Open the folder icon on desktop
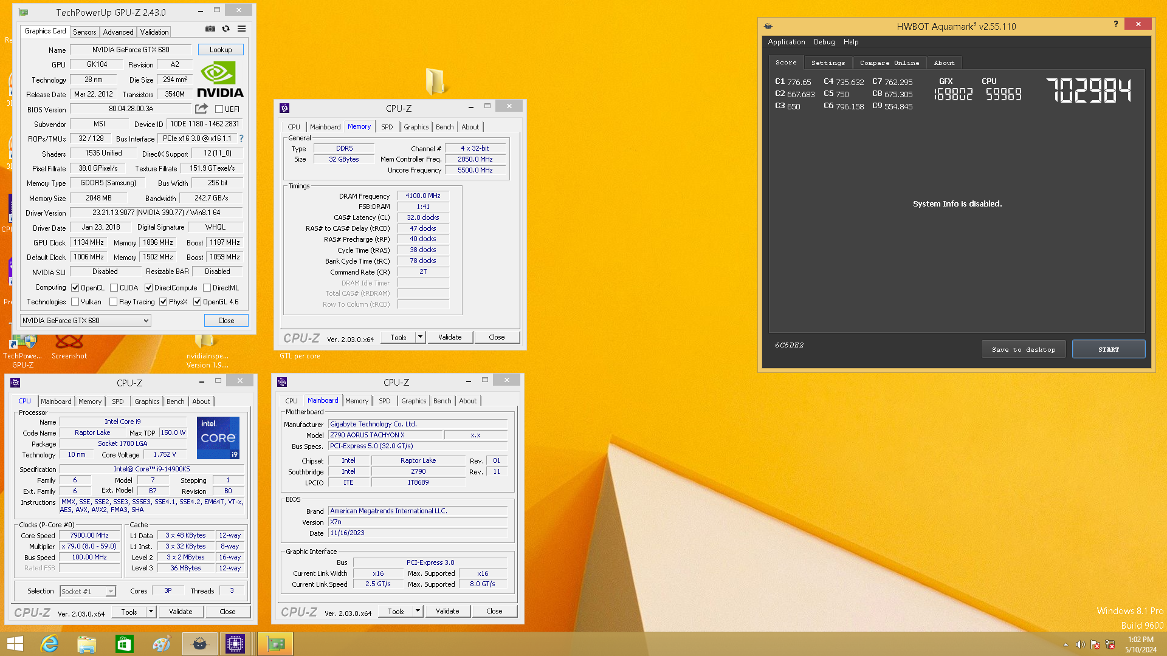The width and height of the screenshot is (1167, 656). [435, 81]
